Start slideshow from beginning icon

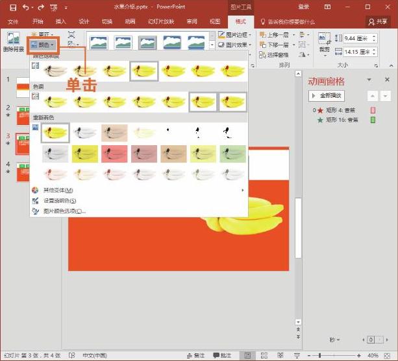click(x=54, y=8)
